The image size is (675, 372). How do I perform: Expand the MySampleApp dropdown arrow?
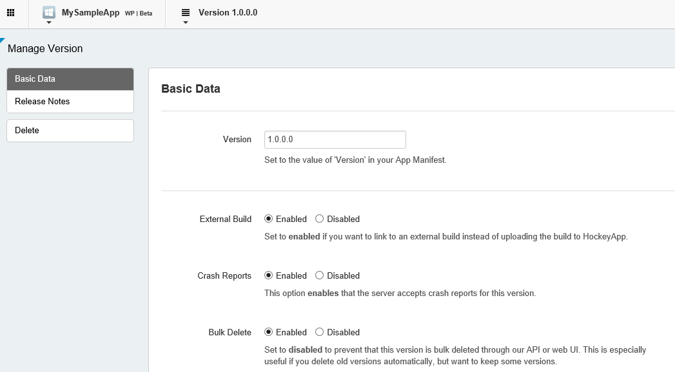(x=49, y=23)
